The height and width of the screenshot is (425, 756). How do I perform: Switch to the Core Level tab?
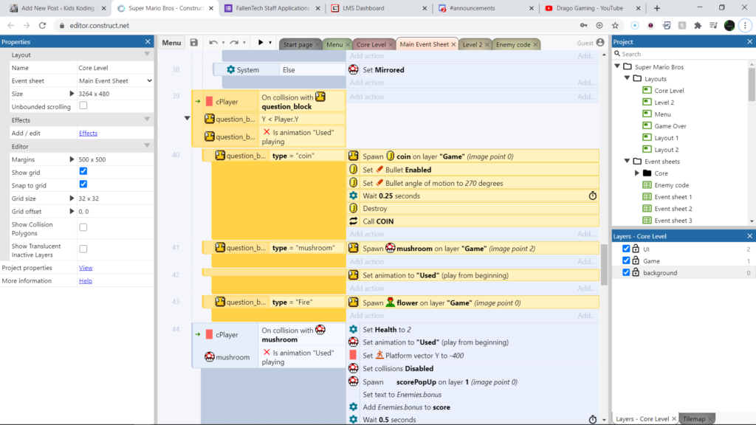pyautogui.click(x=371, y=44)
